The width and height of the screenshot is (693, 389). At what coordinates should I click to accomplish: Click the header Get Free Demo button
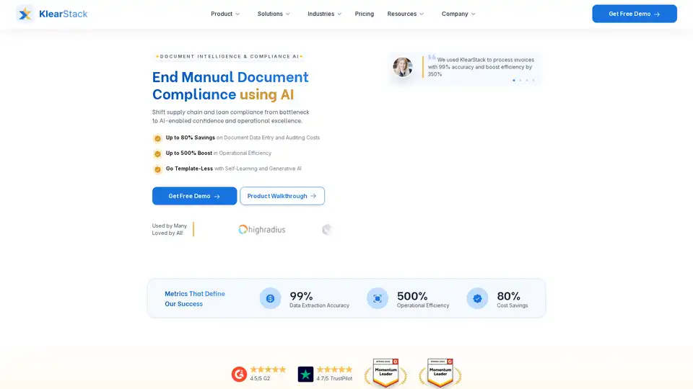coord(634,14)
